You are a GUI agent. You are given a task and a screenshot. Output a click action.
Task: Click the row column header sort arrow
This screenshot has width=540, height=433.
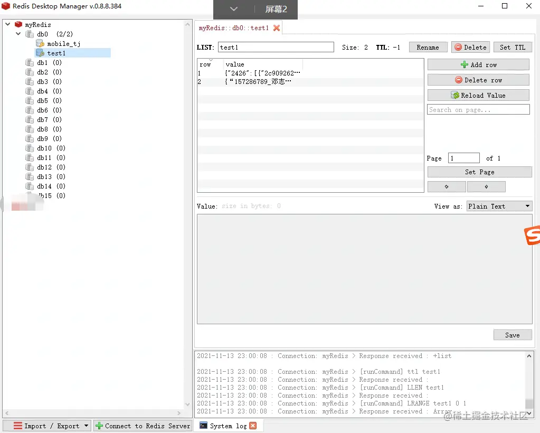pyautogui.click(x=211, y=60)
